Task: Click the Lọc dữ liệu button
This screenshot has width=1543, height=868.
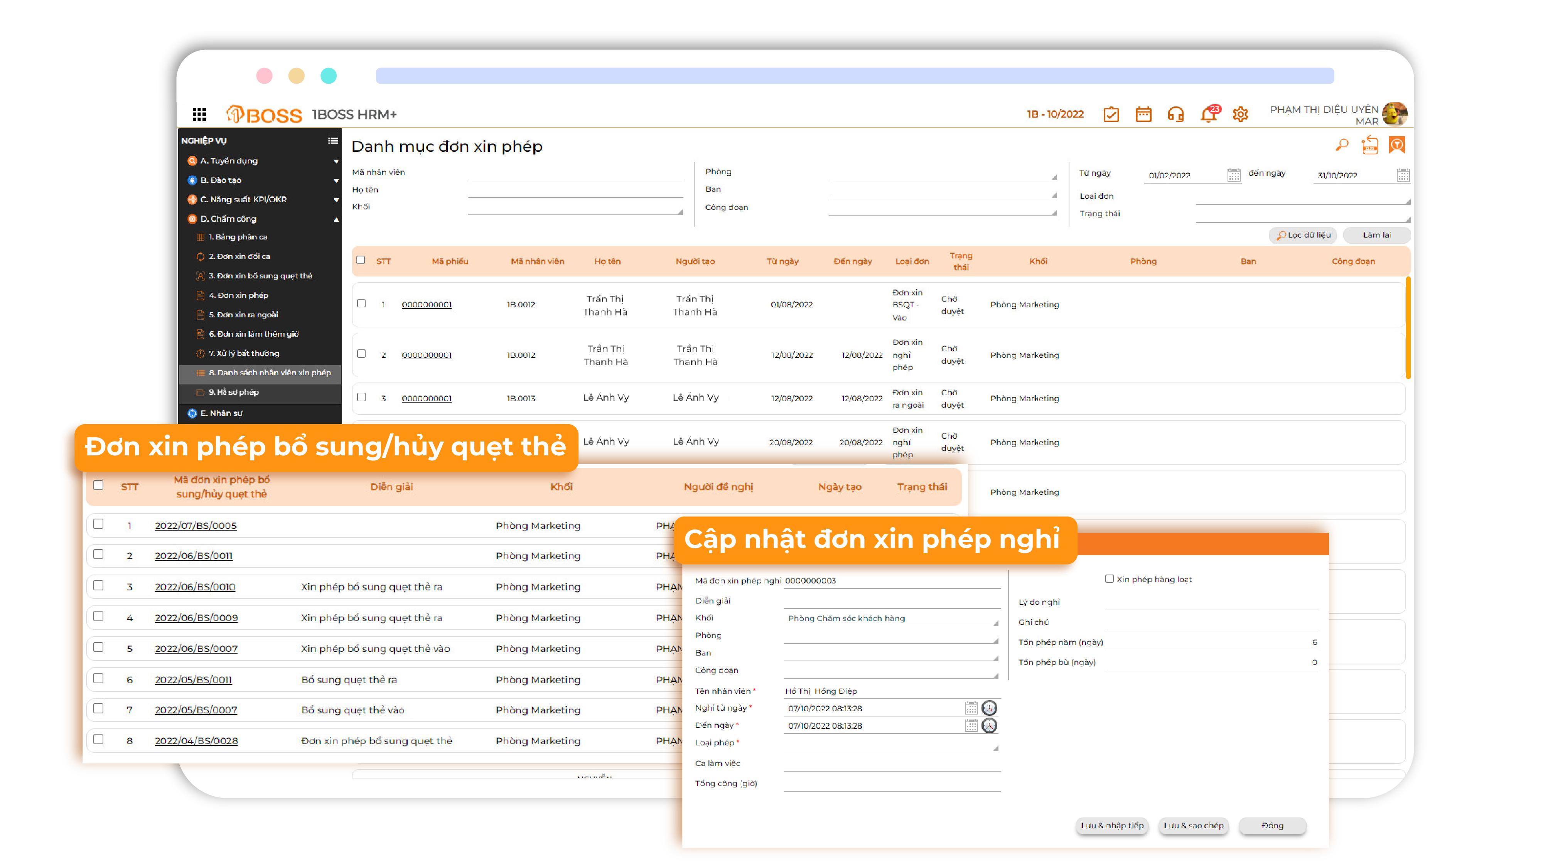Action: pos(1303,235)
